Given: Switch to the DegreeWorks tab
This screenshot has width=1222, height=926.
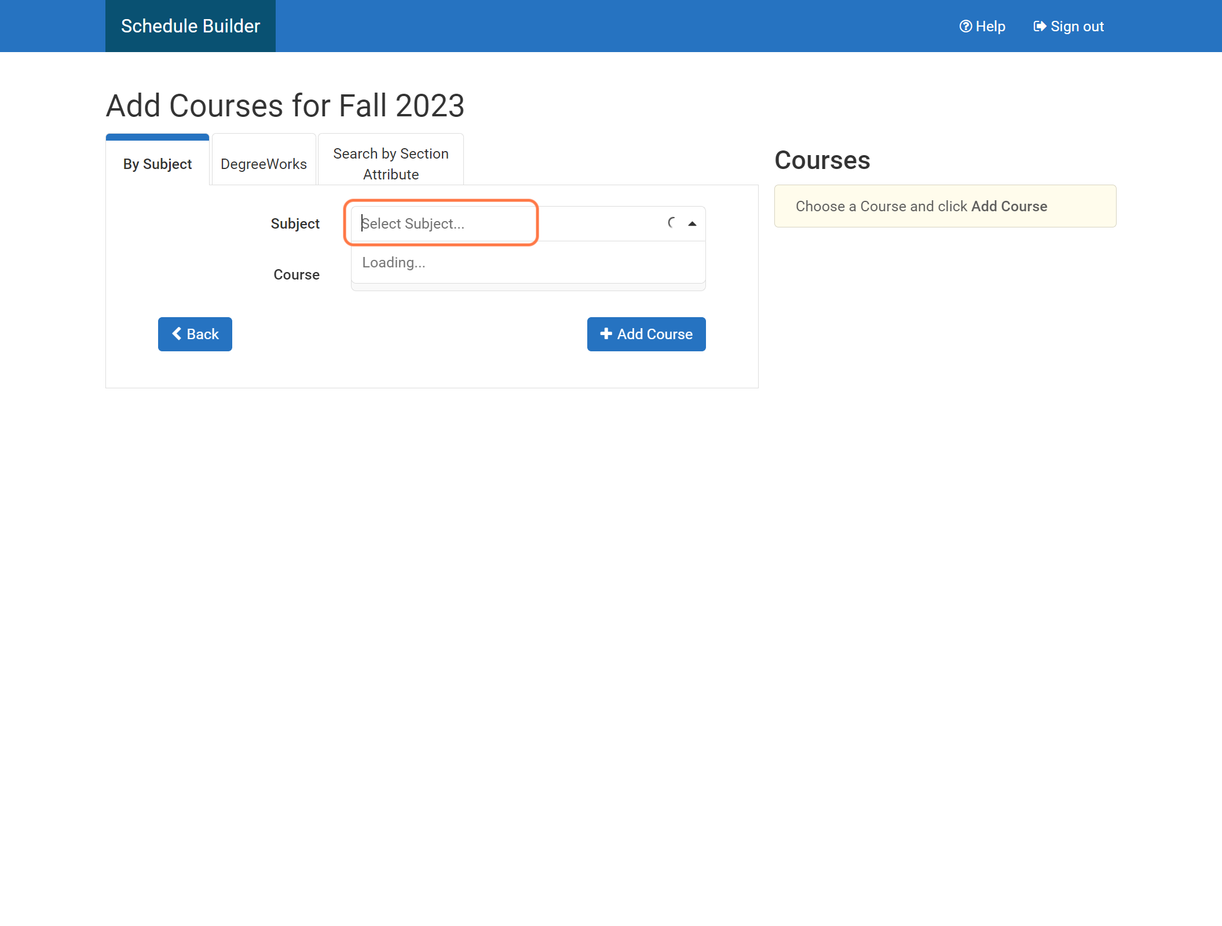Looking at the screenshot, I should point(264,160).
